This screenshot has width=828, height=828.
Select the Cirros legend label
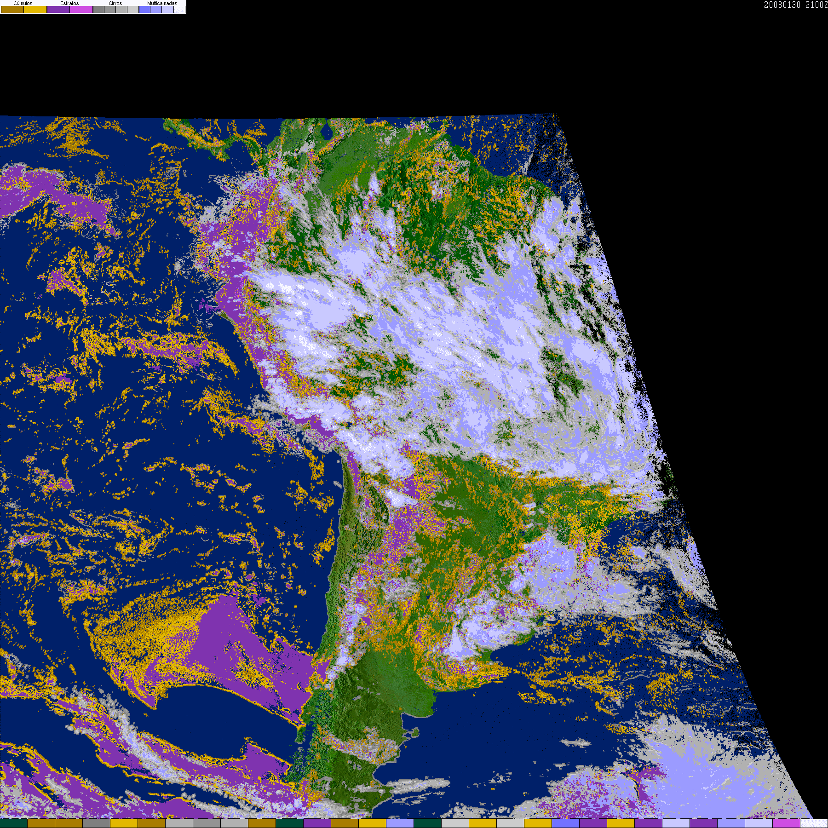(115, 3)
